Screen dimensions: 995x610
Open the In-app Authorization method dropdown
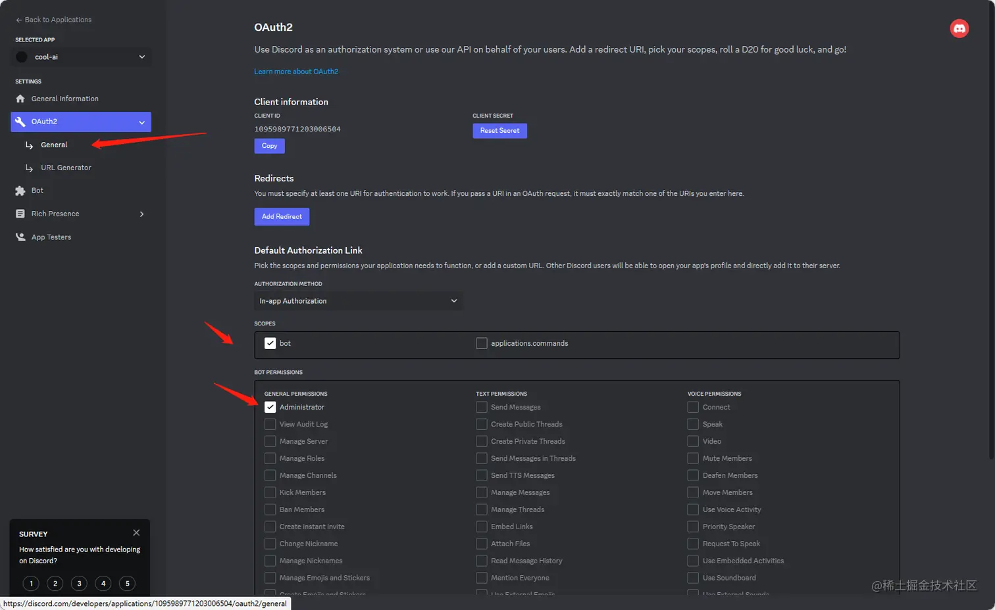[358, 301]
